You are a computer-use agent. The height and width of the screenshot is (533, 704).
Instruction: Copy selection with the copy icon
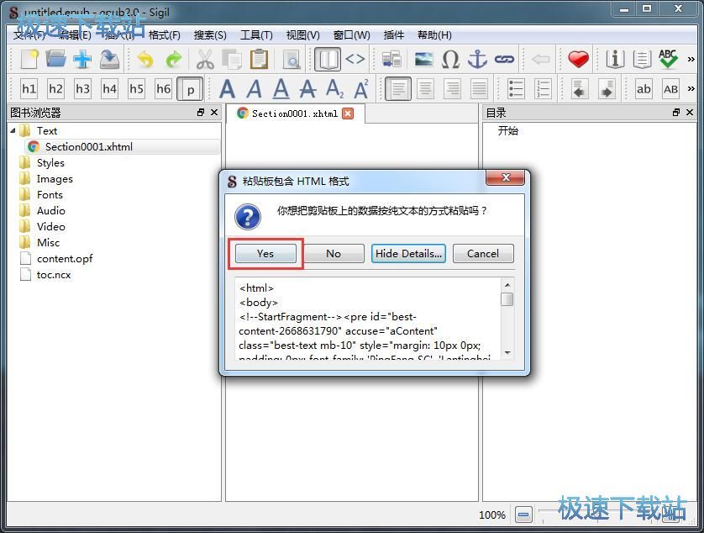tap(232, 60)
